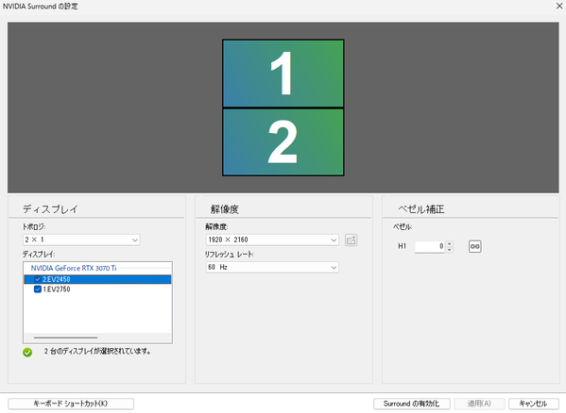Increase the H1 bezel value with up arrow
This screenshot has height=413, width=566.
pyautogui.click(x=450, y=244)
